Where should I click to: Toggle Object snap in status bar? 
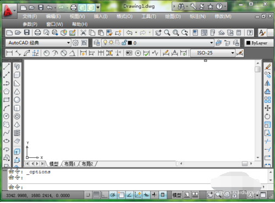tap(121, 195)
